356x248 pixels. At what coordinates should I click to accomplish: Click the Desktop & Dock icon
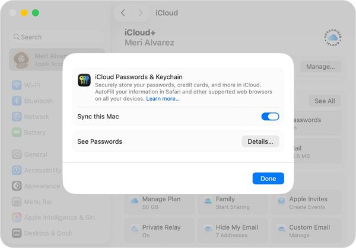point(17,233)
